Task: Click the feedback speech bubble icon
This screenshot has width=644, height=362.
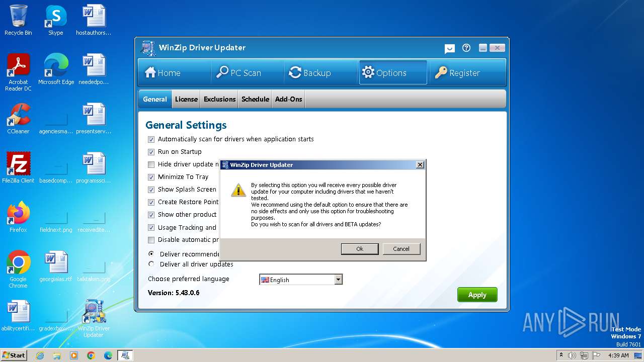Action: pyautogui.click(x=450, y=48)
